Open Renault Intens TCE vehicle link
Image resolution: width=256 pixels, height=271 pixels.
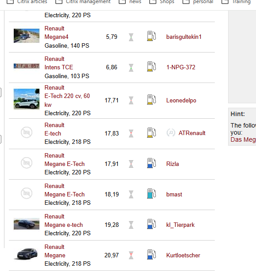coord(59,63)
